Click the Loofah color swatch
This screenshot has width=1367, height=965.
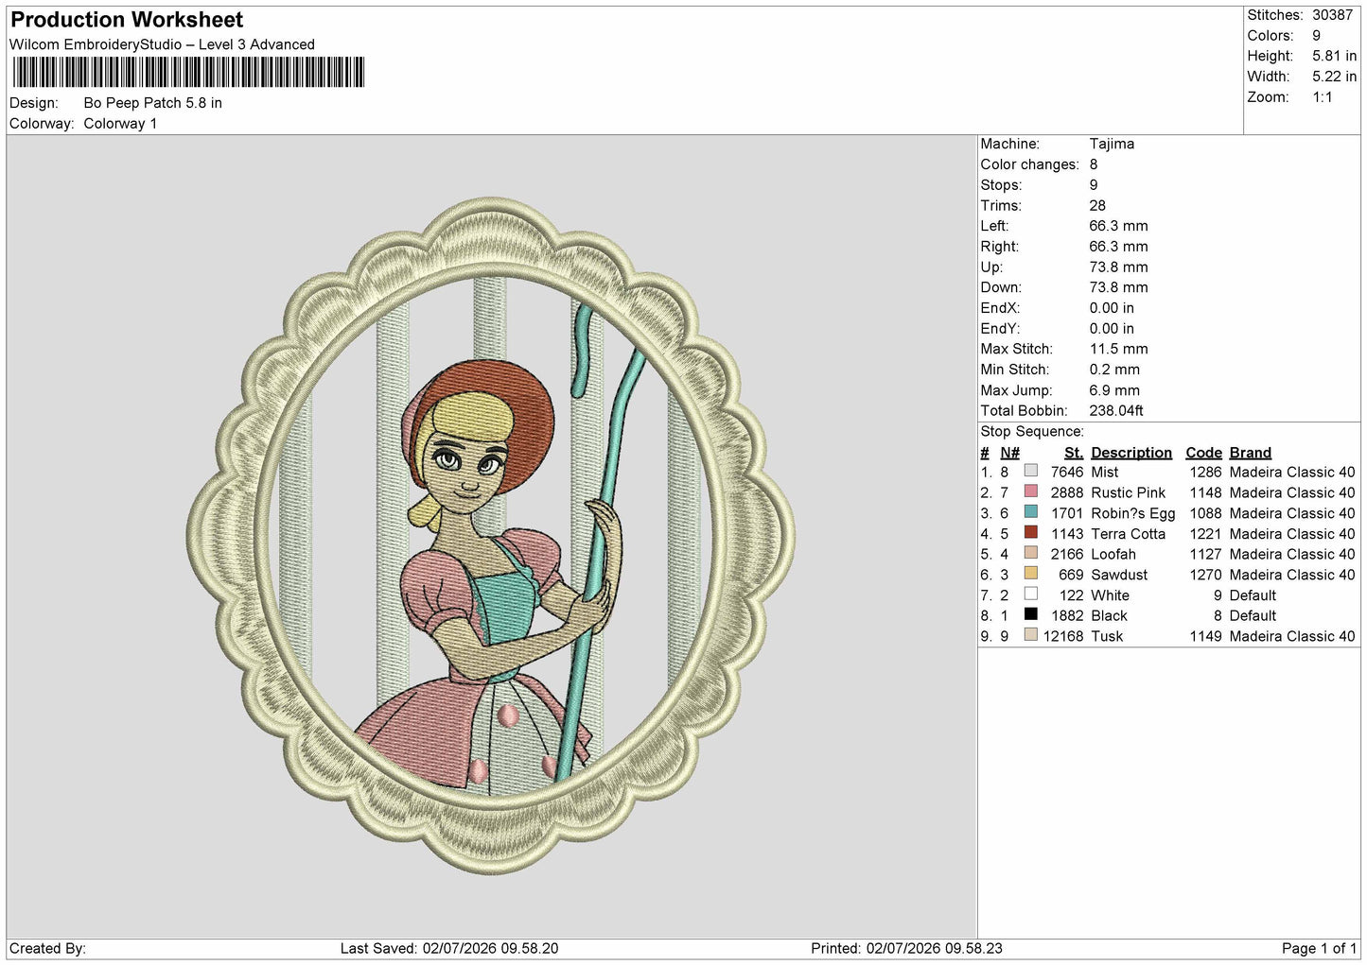click(x=1031, y=553)
